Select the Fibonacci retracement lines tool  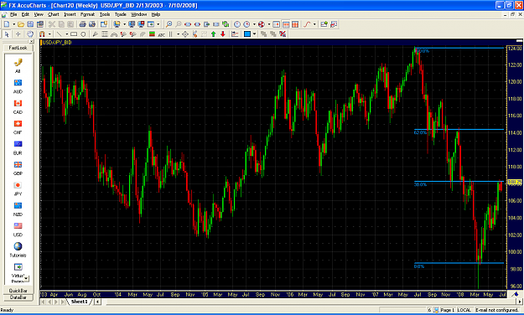tap(105, 34)
